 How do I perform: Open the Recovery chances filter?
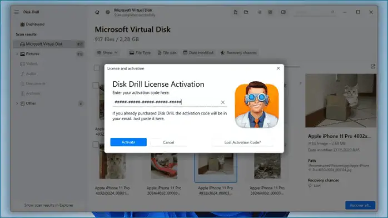tap(238, 53)
